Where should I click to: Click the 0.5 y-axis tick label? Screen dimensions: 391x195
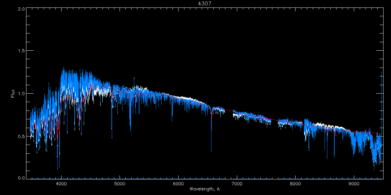pos(22,136)
